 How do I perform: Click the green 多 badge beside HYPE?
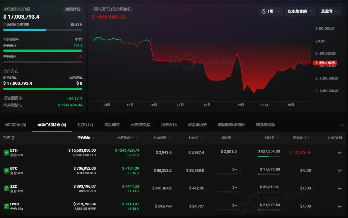(6, 206)
